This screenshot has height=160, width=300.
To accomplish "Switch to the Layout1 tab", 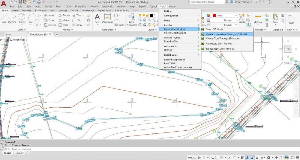I will (19, 153).
